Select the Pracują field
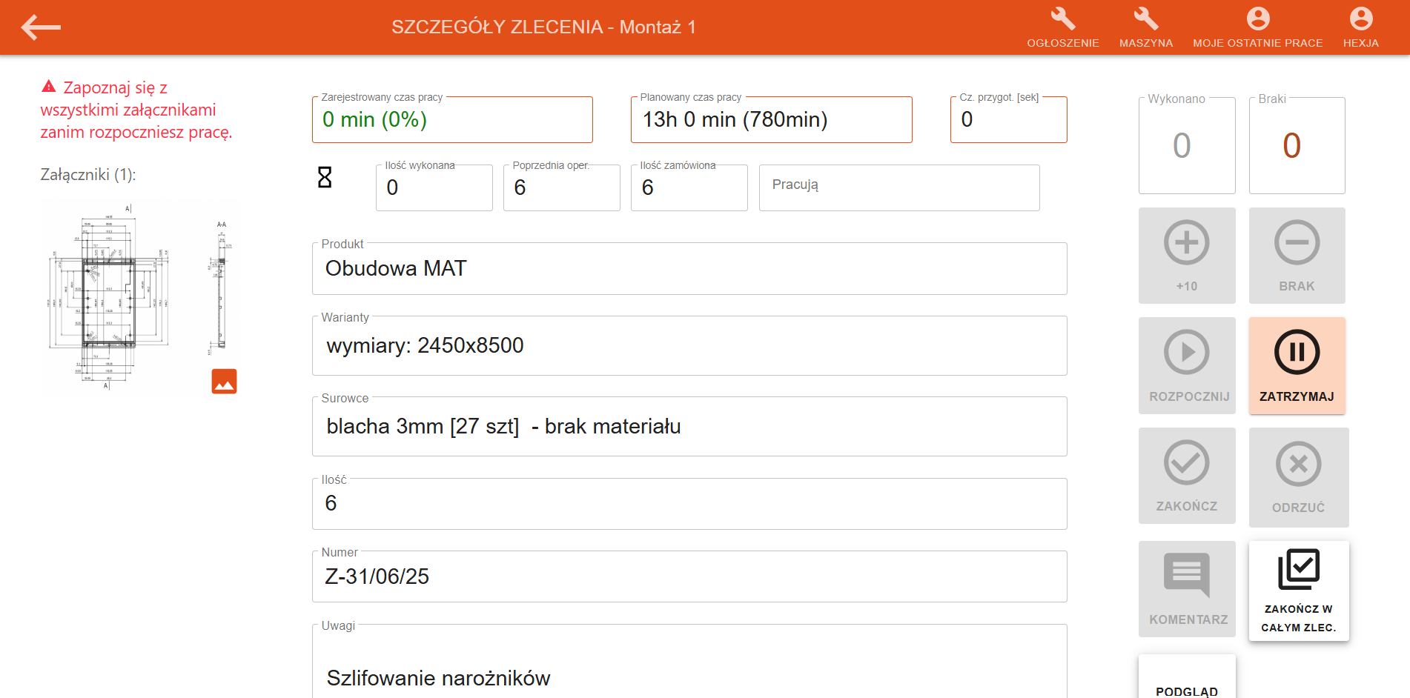This screenshot has height=698, width=1410. (x=898, y=187)
